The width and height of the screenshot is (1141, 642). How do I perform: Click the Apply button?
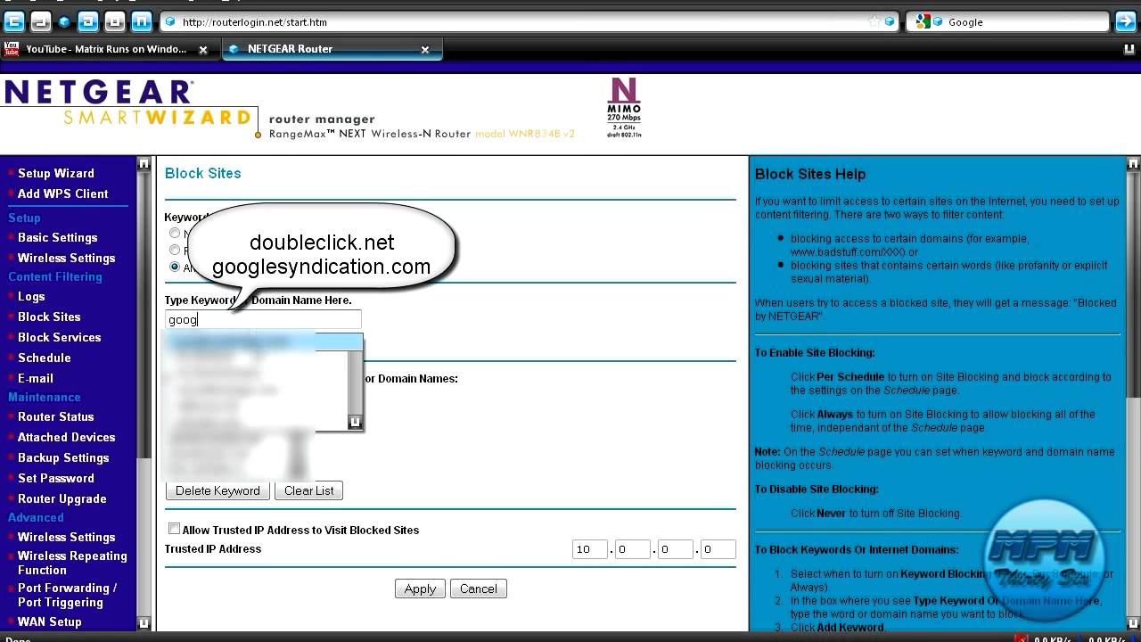[420, 588]
